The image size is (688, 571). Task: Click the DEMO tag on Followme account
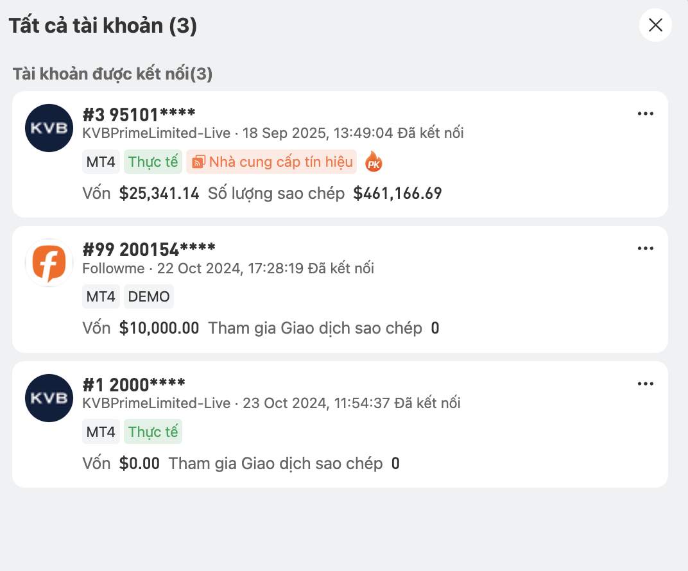point(149,296)
